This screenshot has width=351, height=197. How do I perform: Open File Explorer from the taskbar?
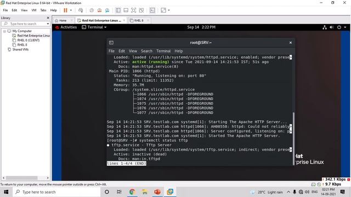[x=145, y=192]
